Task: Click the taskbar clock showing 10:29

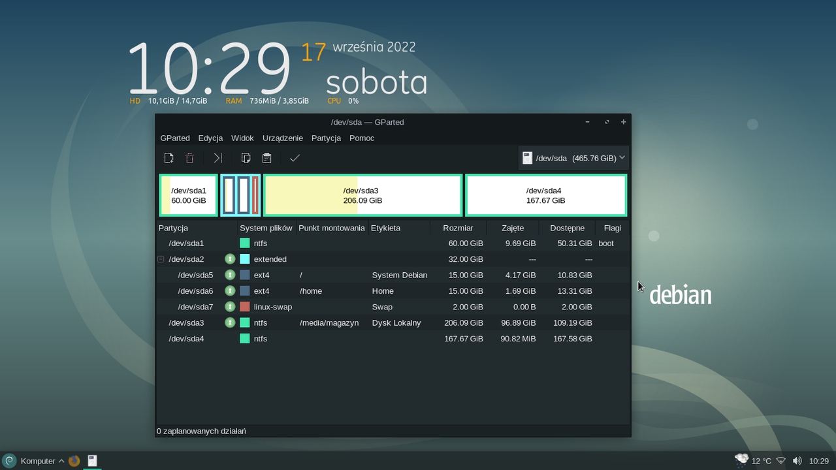Action: [819, 461]
